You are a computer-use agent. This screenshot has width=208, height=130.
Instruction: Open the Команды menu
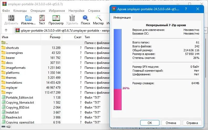pos(20,11)
